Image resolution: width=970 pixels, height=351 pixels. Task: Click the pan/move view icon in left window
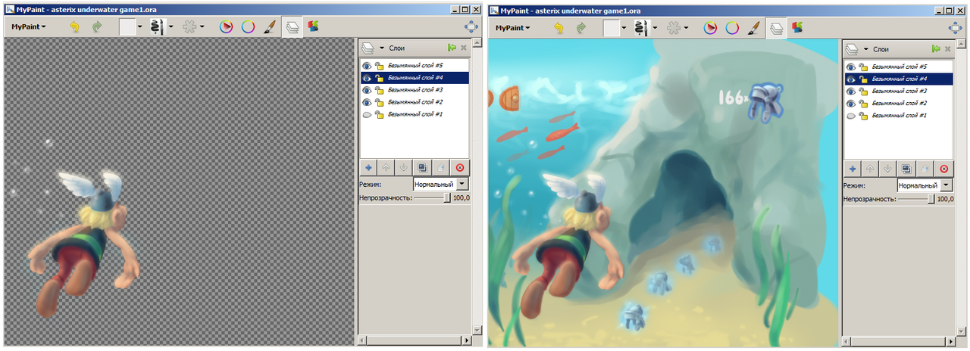[471, 27]
